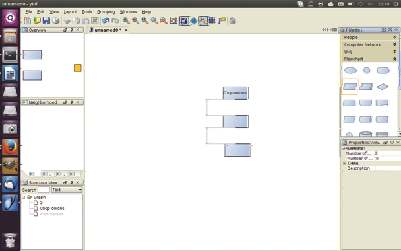Toggle the blue diamond toolbar button
401x251 pixels.
[194, 20]
